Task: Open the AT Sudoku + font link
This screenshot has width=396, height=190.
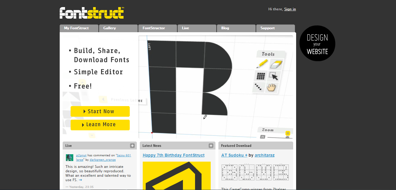Action: point(234,155)
